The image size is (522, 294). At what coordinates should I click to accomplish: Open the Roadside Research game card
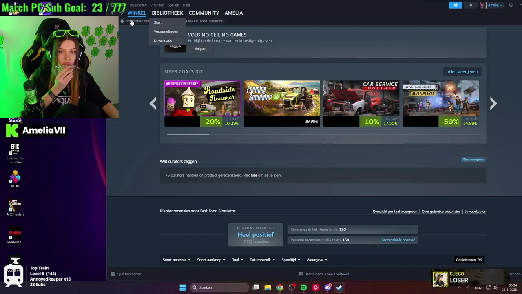click(x=202, y=104)
